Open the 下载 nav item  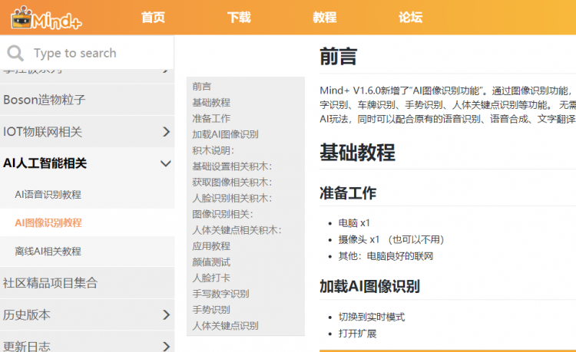239,17
